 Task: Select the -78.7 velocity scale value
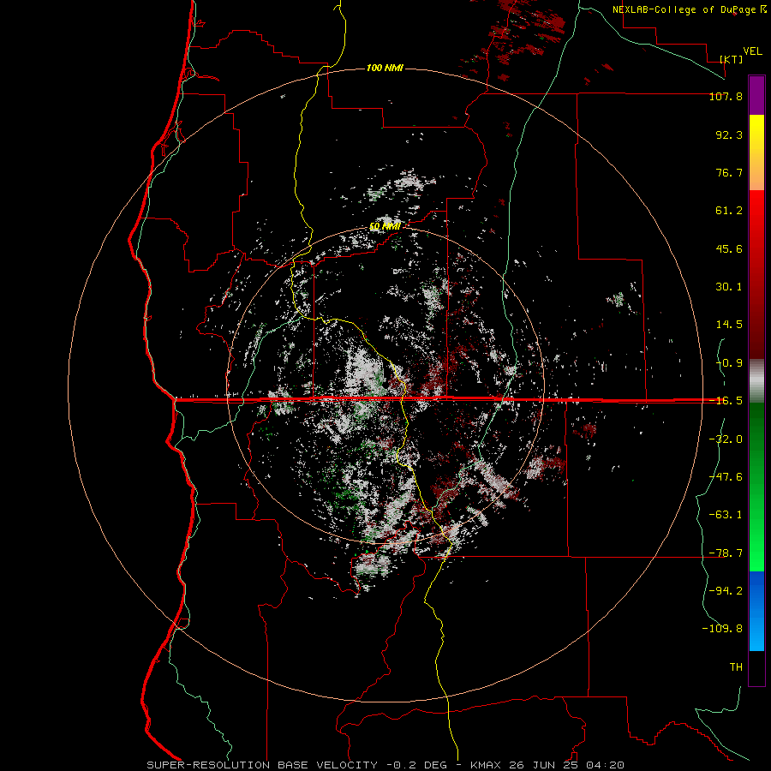tap(726, 553)
